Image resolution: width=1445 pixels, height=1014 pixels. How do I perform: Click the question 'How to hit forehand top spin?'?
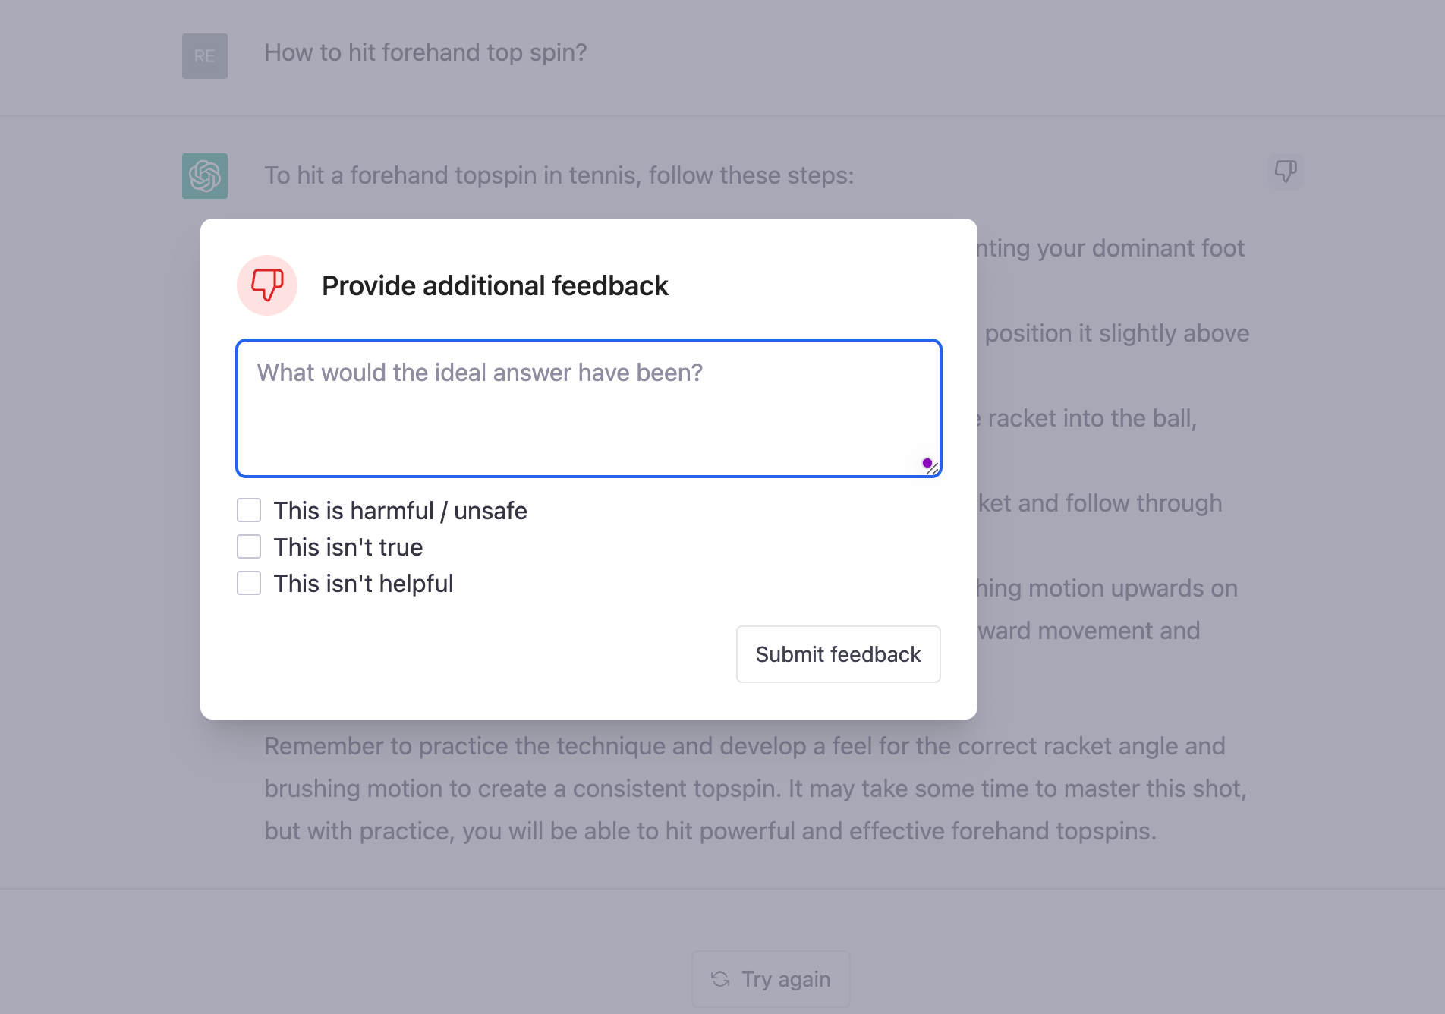point(426,52)
